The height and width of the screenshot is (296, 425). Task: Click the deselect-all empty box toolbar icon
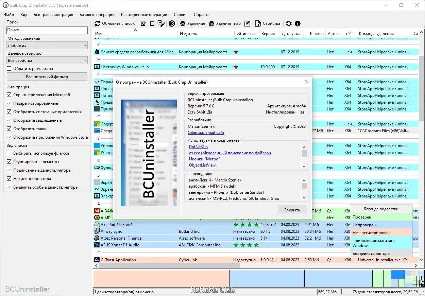pos(152,23)
